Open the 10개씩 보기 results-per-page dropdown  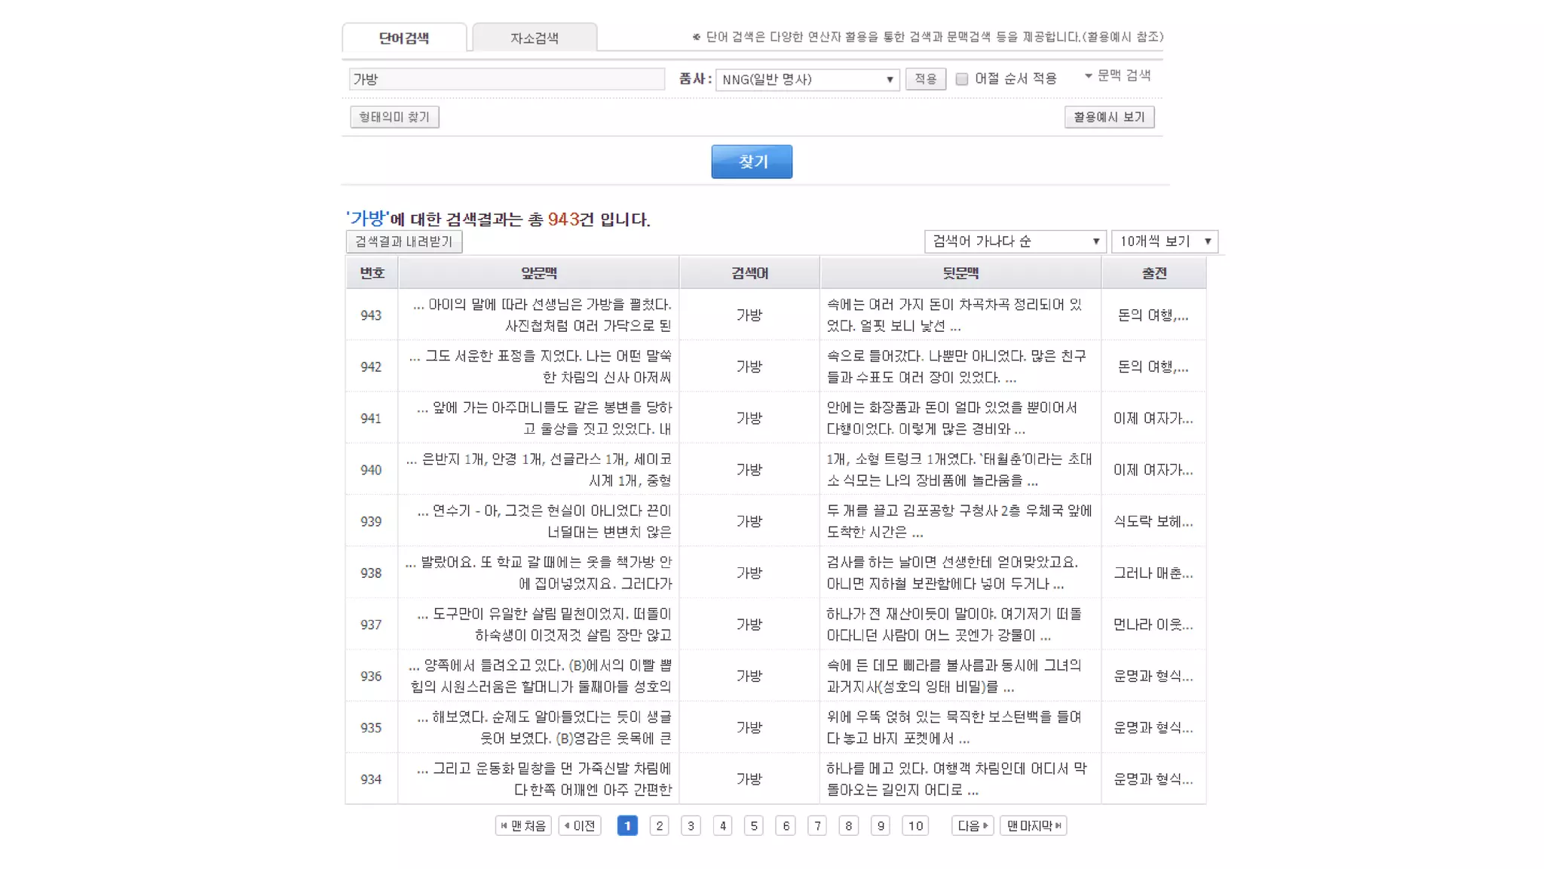pos(1164,241)
